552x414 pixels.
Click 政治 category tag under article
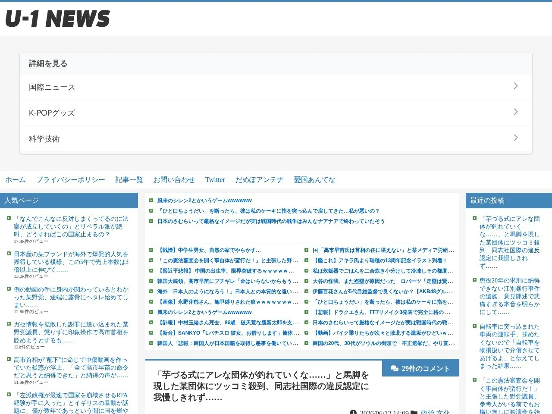point(427,412)
